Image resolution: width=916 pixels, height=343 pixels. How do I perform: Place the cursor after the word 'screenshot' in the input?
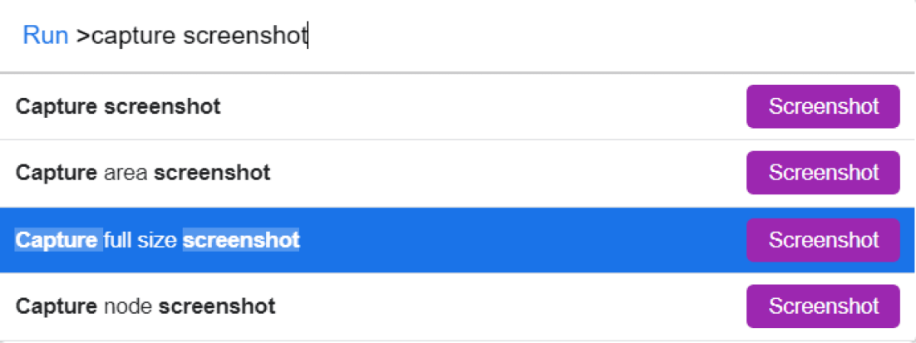click(x=308, y=37)
